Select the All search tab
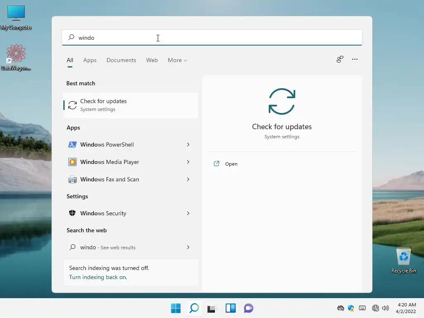424x318 pixels. pyautogui.click(x=70, y=60)
